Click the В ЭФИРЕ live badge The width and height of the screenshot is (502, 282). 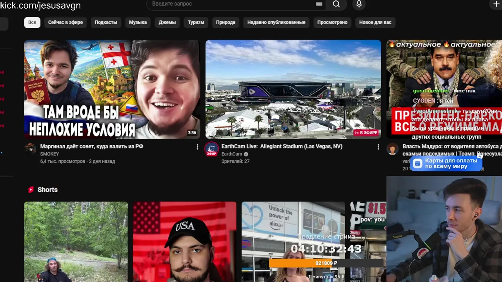(x=366, y=133)
